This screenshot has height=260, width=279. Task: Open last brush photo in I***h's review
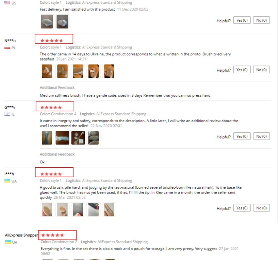[x=109, y=209]
